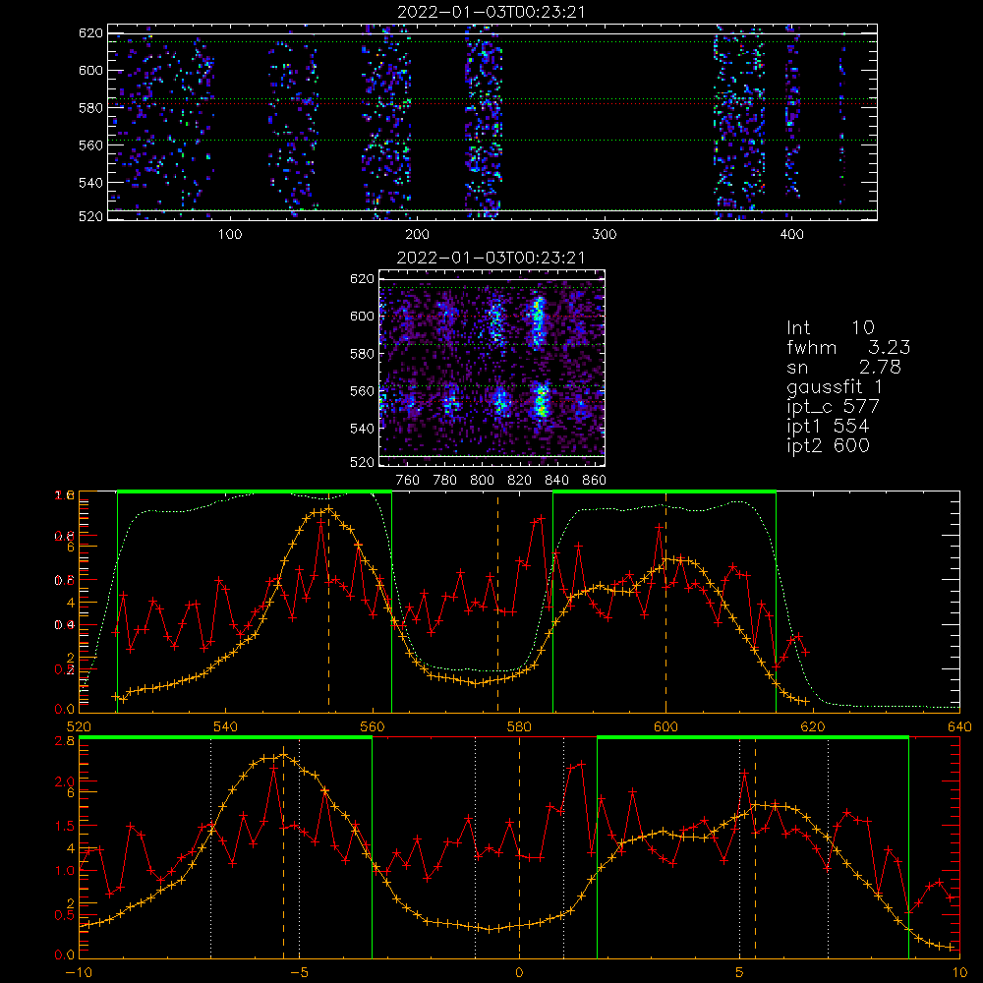Click the 'ipt_c 577' text

point(834,407)
